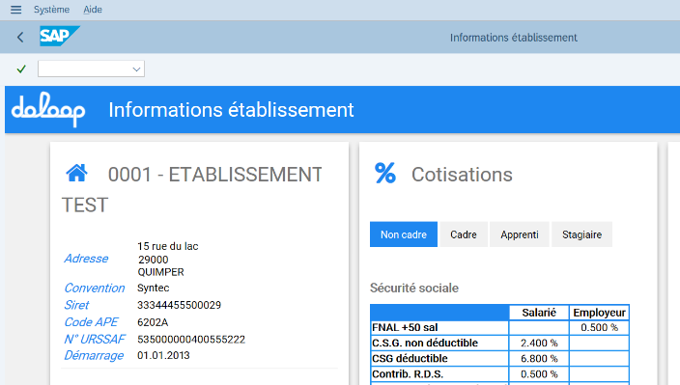The width and height of the screenshot is (680, 385).
Task: Open the hamburger menu icon
Action: click(x=16, y=10)
